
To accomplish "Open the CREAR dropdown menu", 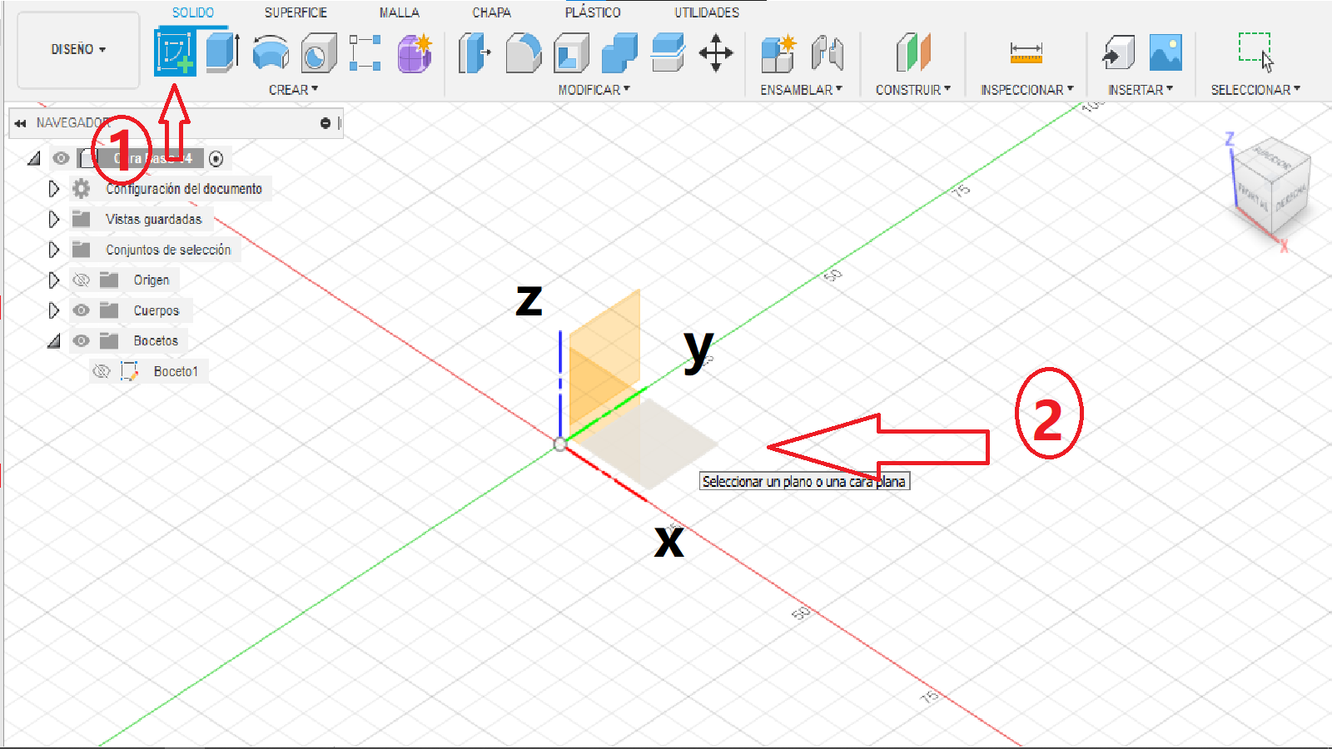I will (293, 90).
